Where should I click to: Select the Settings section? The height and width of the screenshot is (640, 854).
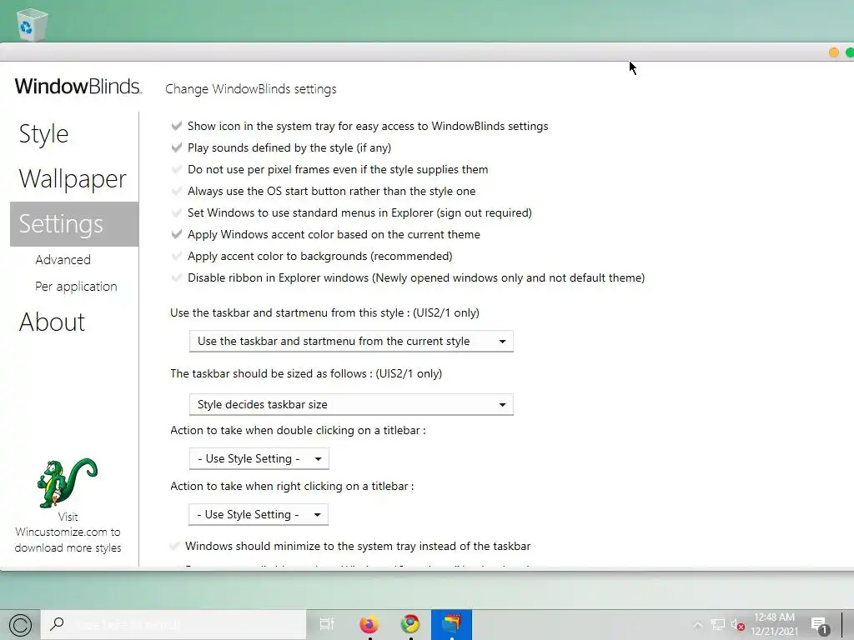tap(74, 223)
